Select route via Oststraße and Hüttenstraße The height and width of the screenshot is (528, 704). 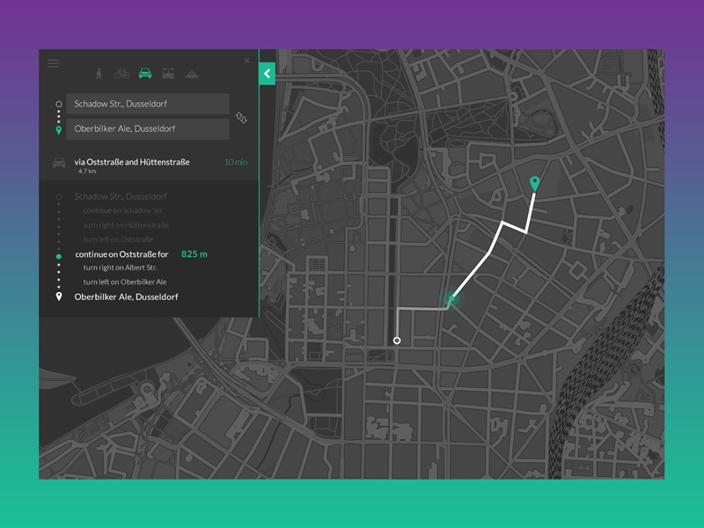[132, 162]
